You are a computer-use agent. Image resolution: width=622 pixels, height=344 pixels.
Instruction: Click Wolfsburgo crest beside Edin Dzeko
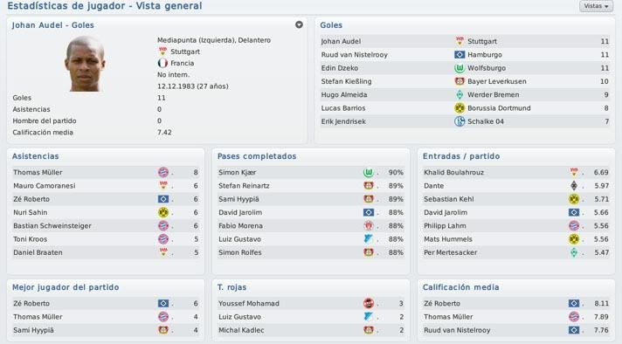tap(460, 68)
